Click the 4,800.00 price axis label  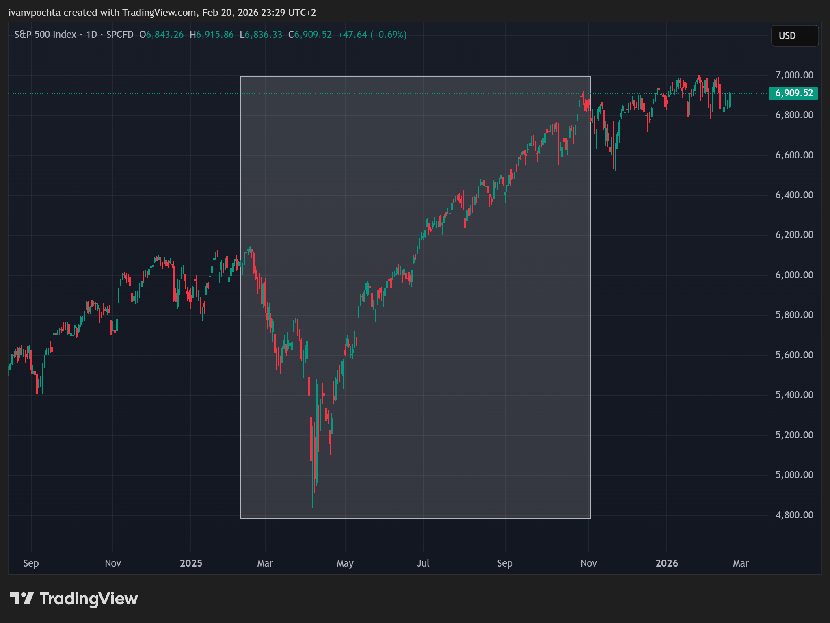794,515
